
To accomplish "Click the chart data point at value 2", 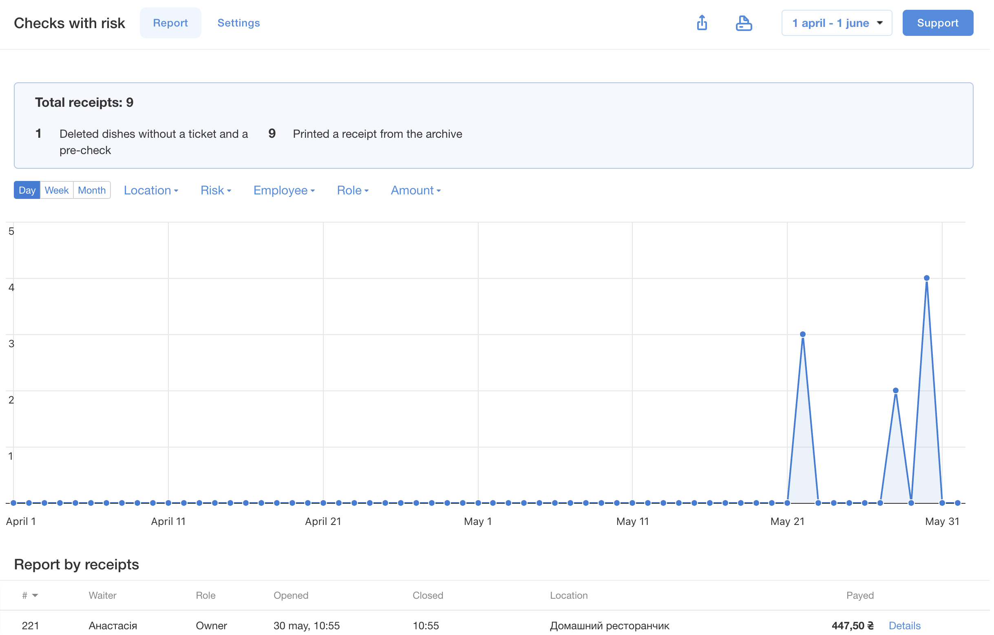I will tap(895, 390).
